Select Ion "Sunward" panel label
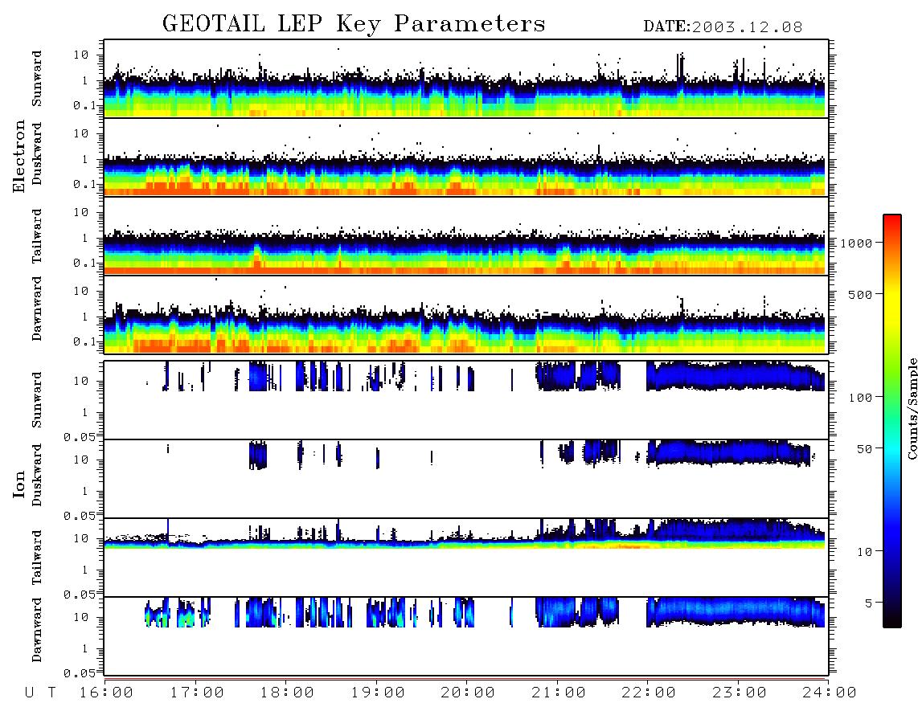The image size is (918, 707). pos(37,400)
